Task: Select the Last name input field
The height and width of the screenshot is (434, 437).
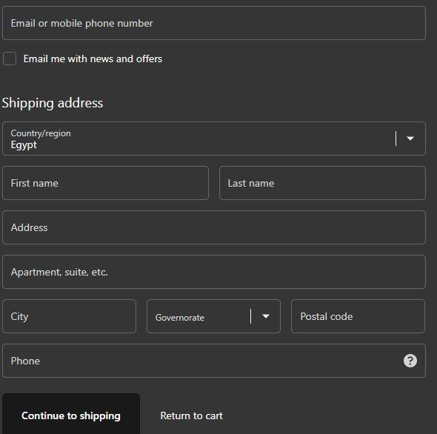Action: pos(322,183)
